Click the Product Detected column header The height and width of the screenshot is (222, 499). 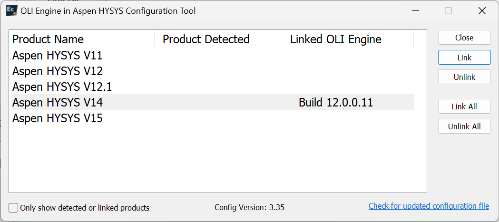click(206, 39)
